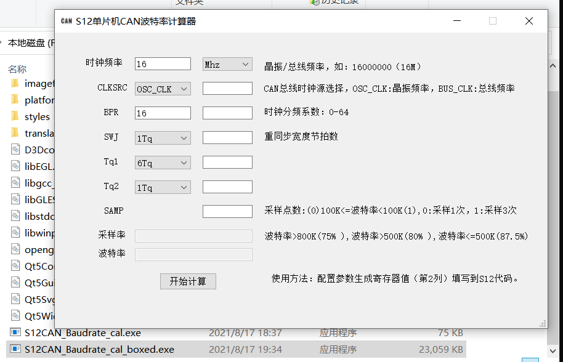Click the 75 KB size cell
Screen dimensions: 563x362
pos(450,332)
